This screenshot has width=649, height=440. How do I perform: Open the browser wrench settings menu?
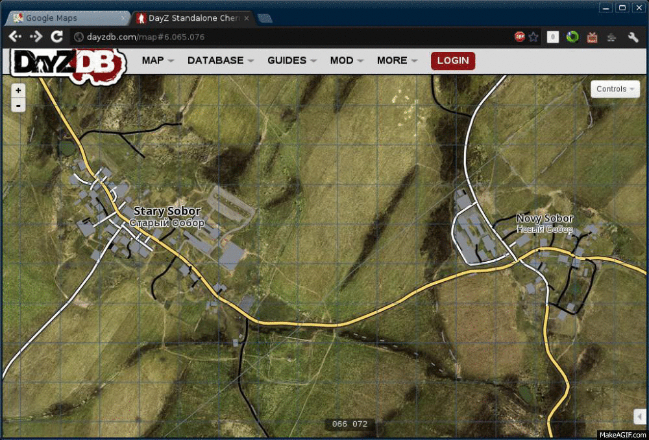pyautogui.click(x=631, y=37)
